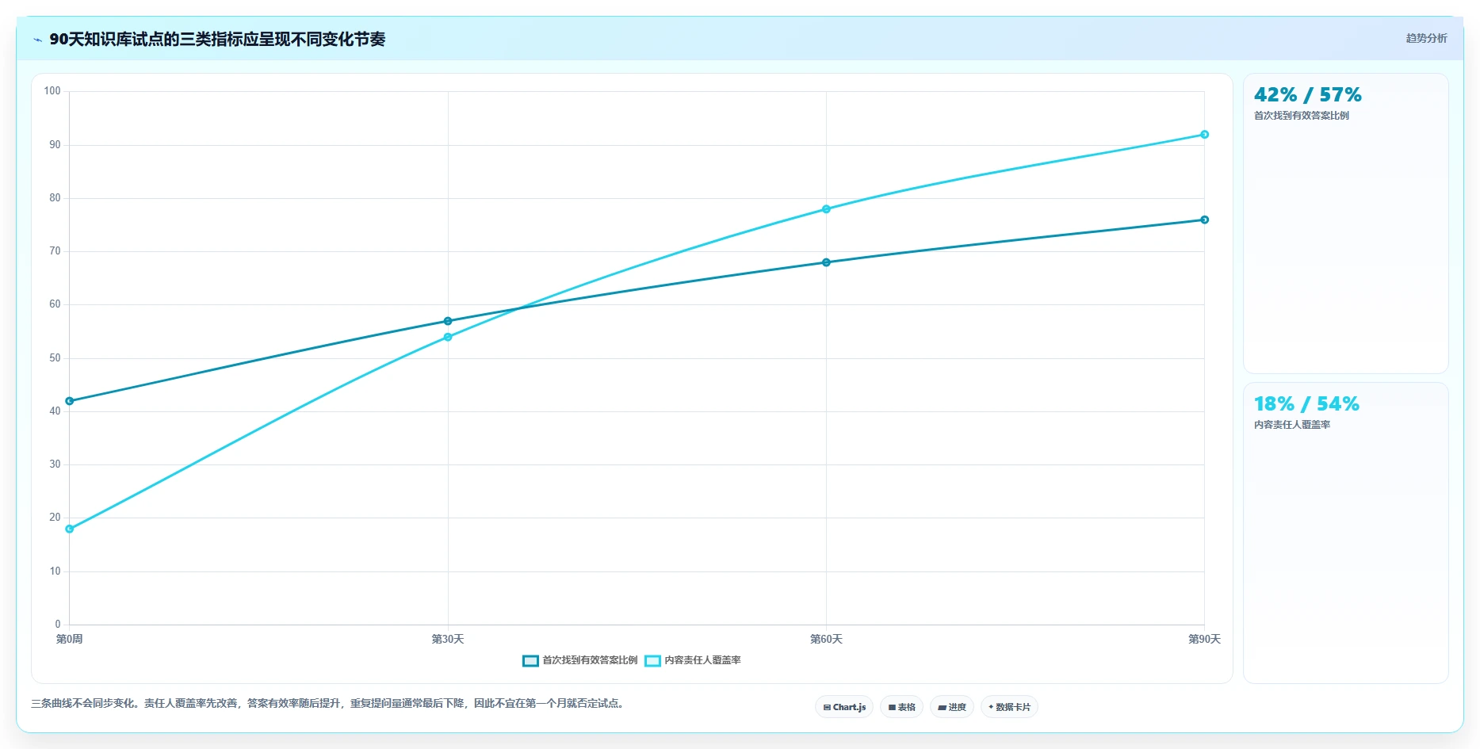Click the 首次找到有效答案比例 card caption
The width and height of the screenshot is (1480, 749).
coord(1301,116)
